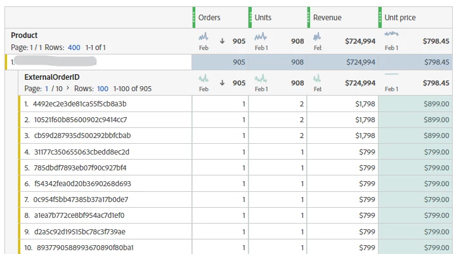Screen dimensions: 454x254
Task: Click units value 2 for order cb59d287
Action: [x=302, y=136]
